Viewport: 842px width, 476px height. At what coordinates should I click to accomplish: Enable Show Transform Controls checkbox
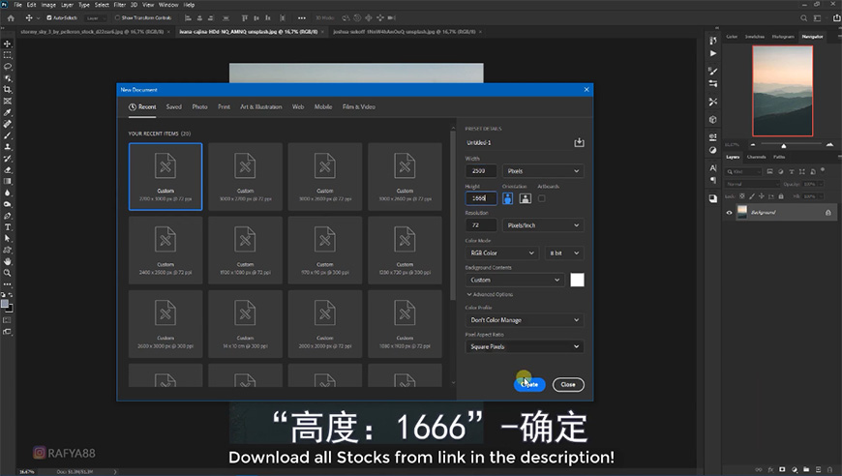(118, 17)
